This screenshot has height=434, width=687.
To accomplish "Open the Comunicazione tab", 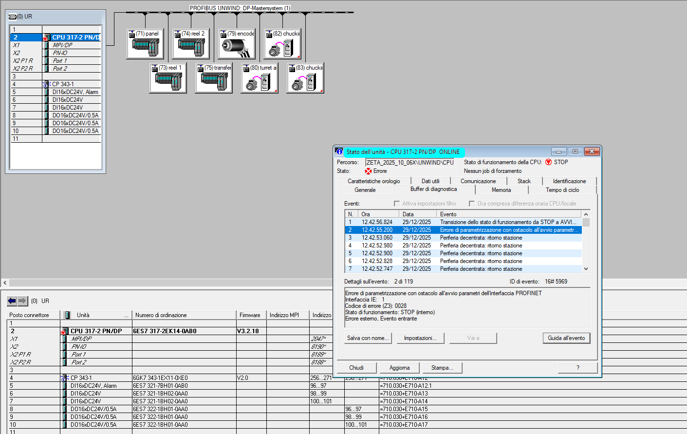I will tap(478, 181).
